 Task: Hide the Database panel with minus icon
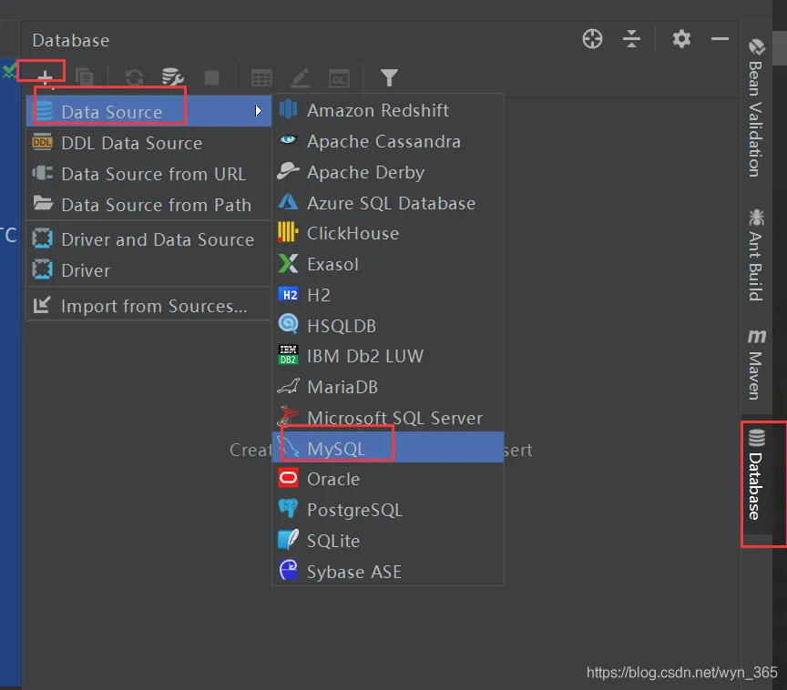(720, 38)
